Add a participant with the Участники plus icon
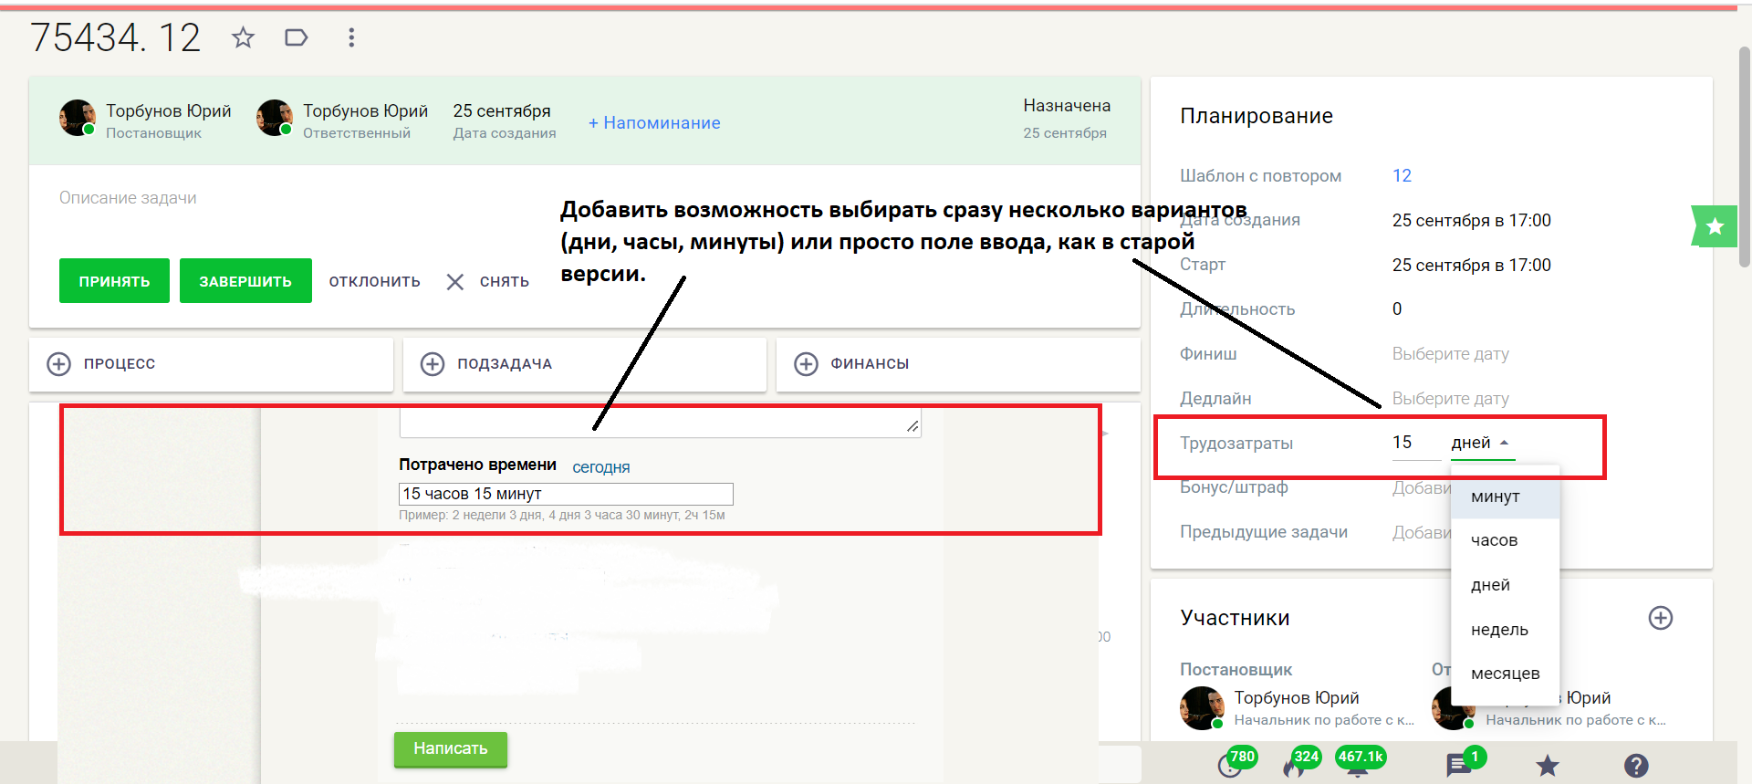 click(x=1661, y=618)
